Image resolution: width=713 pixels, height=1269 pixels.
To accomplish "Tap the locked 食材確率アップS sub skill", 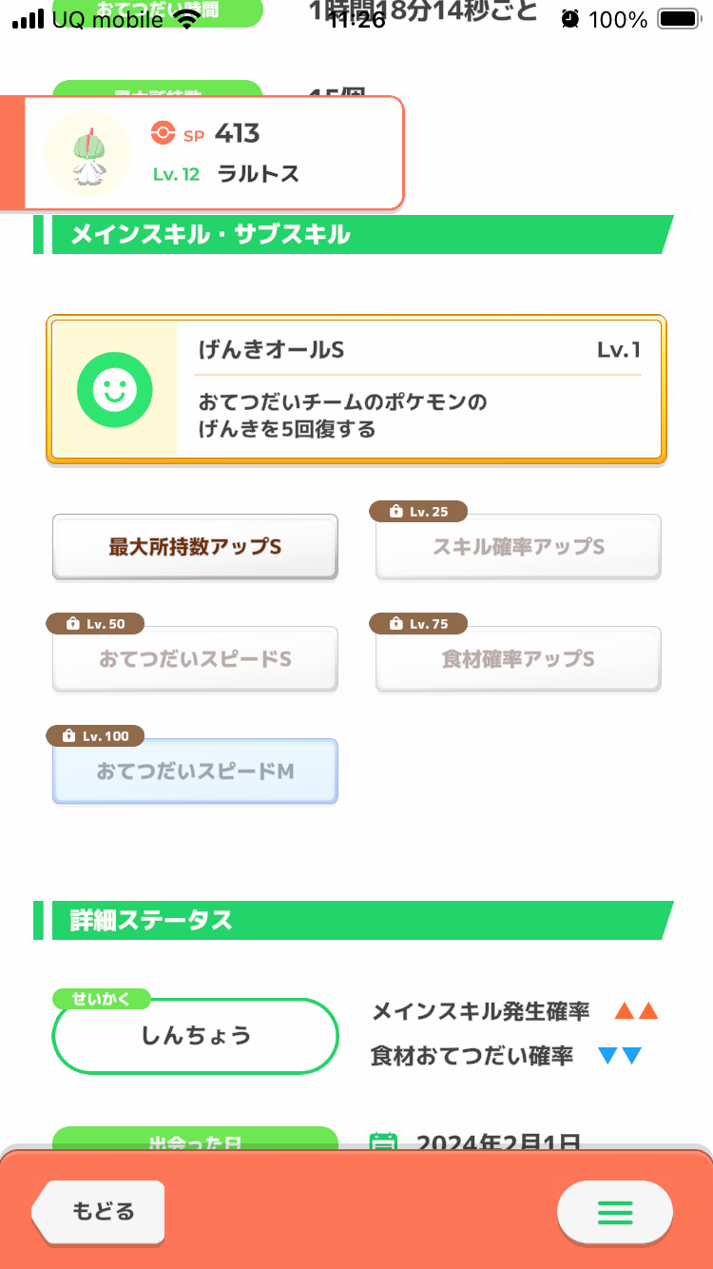I will [x=518, y=659].
